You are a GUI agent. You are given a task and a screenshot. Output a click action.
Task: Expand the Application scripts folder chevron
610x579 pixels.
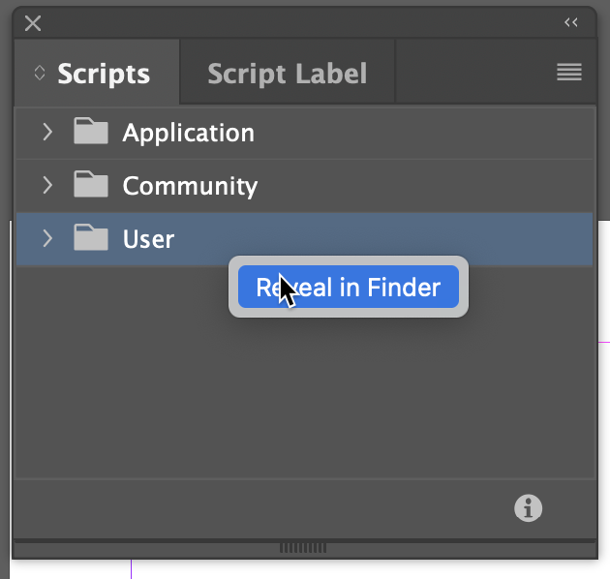pos(47,133)
